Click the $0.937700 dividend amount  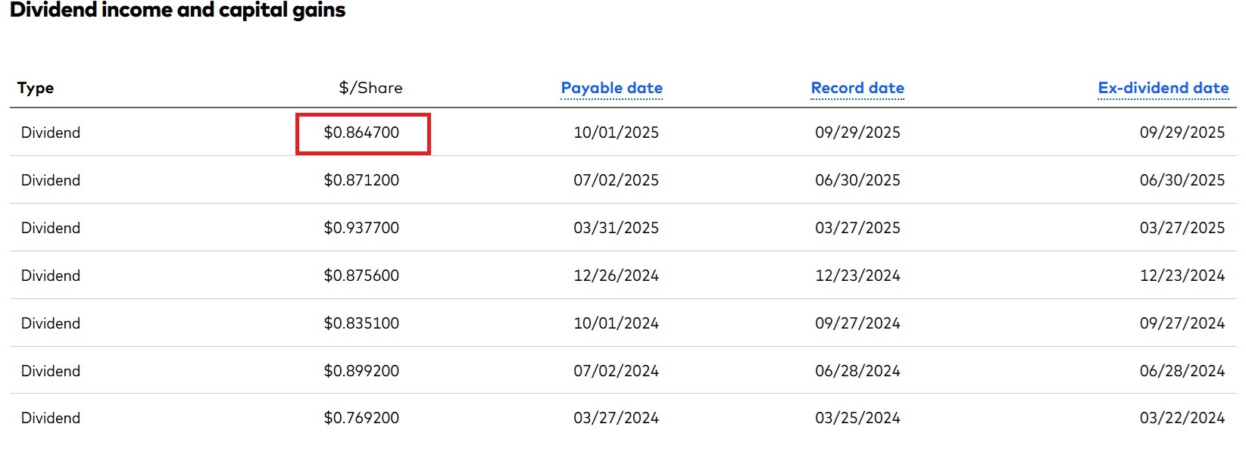[361, 228]
